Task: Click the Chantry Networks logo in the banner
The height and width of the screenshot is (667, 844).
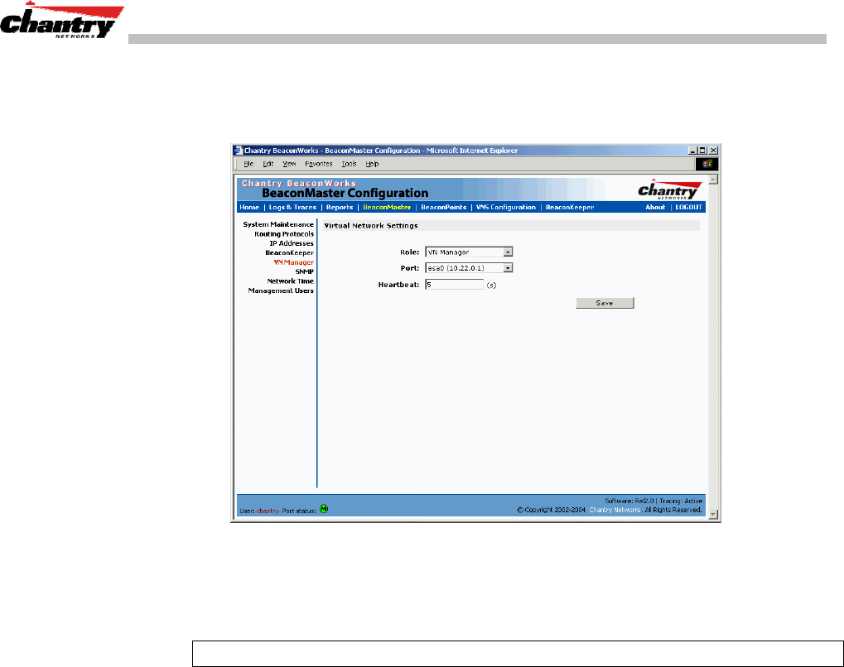Action: 669,190
